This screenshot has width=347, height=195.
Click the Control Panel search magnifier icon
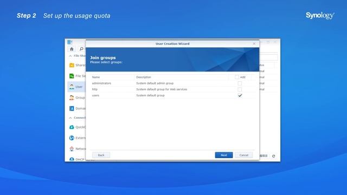[81, 49]
